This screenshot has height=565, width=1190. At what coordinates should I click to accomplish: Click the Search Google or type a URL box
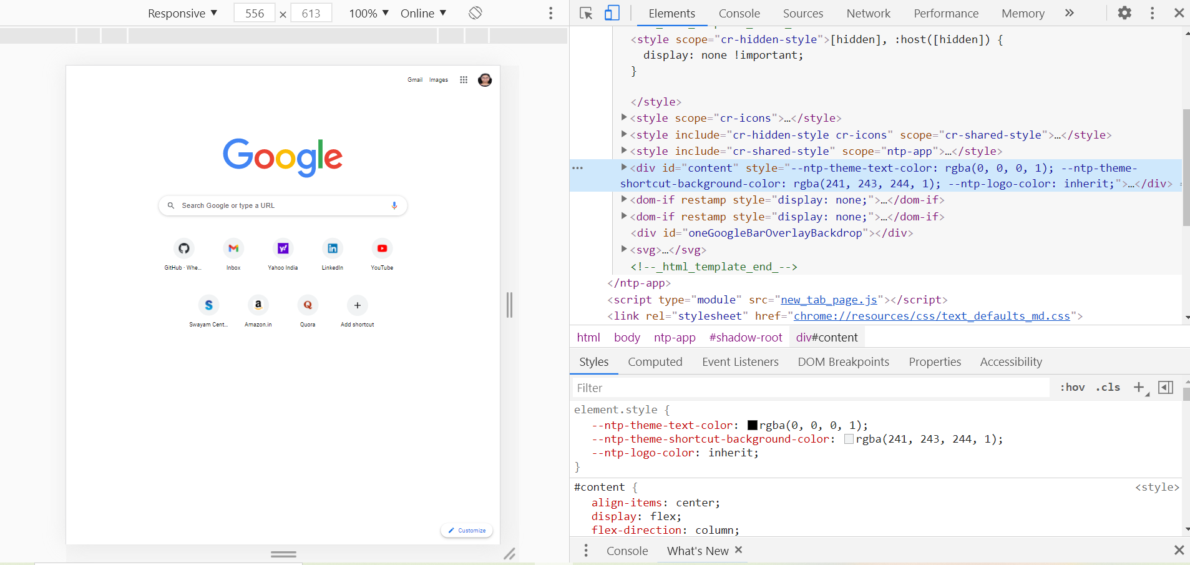pos(283,205)
